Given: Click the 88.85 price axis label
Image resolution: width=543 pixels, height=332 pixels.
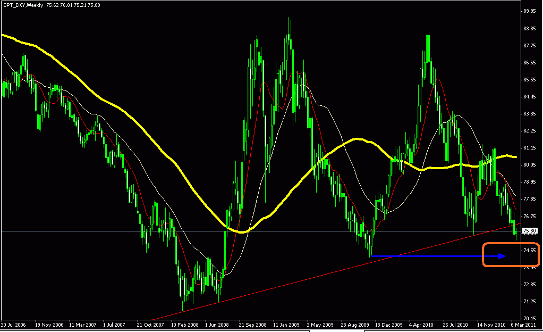Looking at the screenshot, I should pyautogui.click(x=530, y=28).
